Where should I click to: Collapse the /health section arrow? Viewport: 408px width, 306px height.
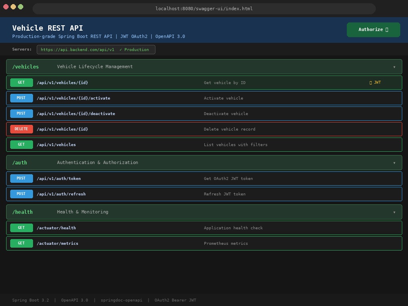click(x=394, y=212)
